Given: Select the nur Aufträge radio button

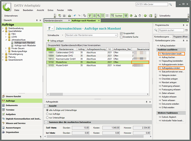Looking at the screenshot, I should [47, 114].
